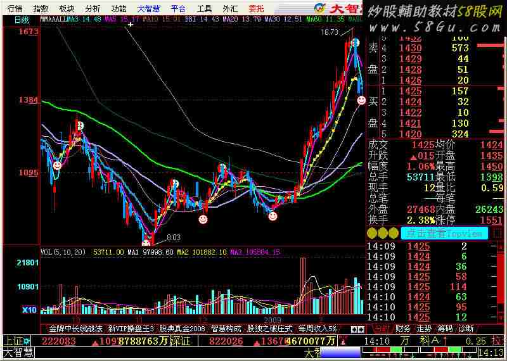Click the 点击查看Topview button
This screenshot has height=361, width=507.
tap(444, 233)
